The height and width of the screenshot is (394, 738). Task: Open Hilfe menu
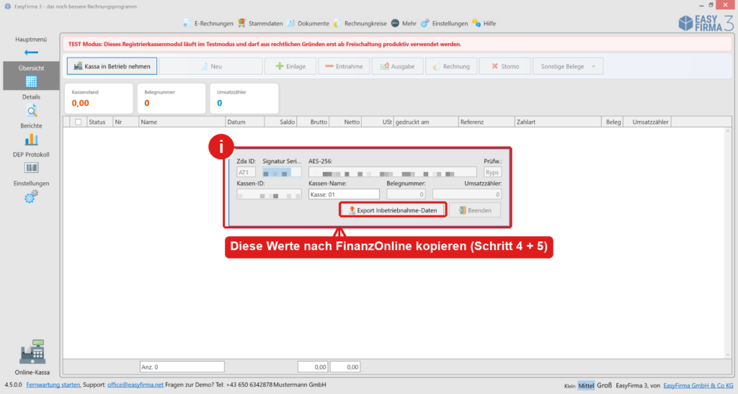coord(484,24)
